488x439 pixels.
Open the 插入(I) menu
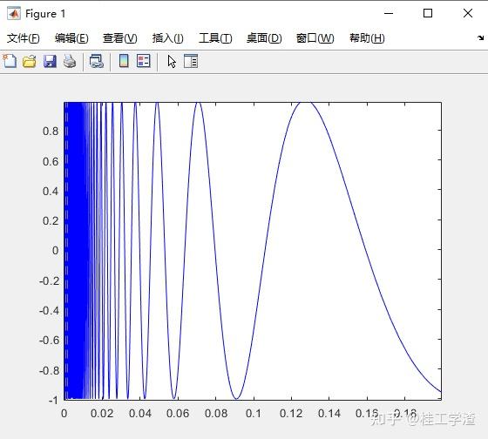[167, 38]
